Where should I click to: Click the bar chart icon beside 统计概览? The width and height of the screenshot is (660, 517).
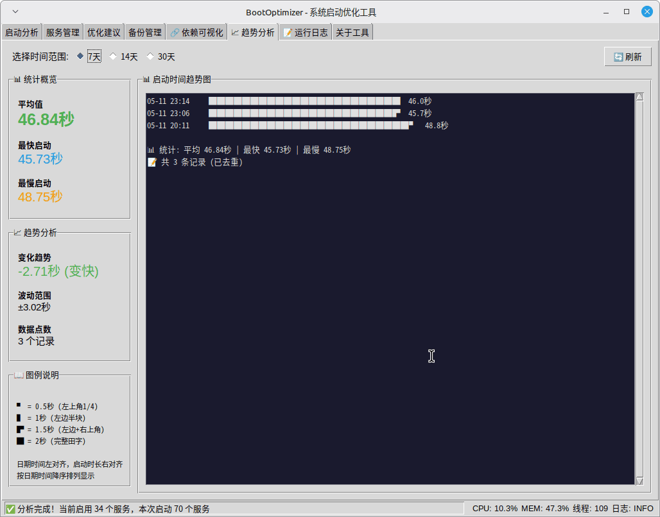17,79
